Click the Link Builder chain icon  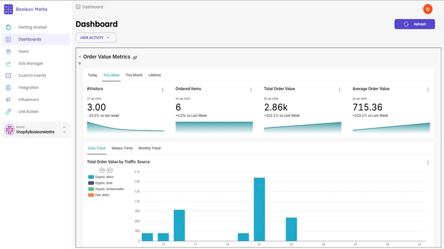pos(8,112)
